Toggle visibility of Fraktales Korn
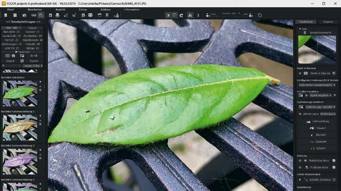This screenshot has height=191, width=341. pyautogui.click(x=300, y=167)
